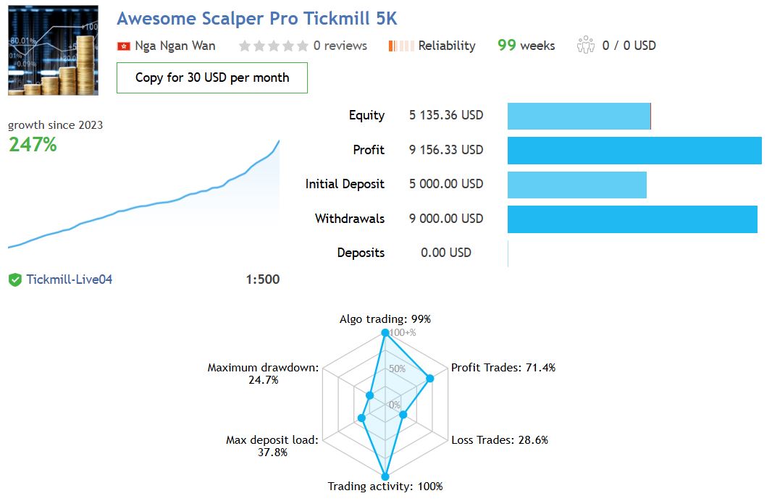Click the five-star rating icons
The width and height of the screenshot is (772, 501).
click(x=273, y=46)
